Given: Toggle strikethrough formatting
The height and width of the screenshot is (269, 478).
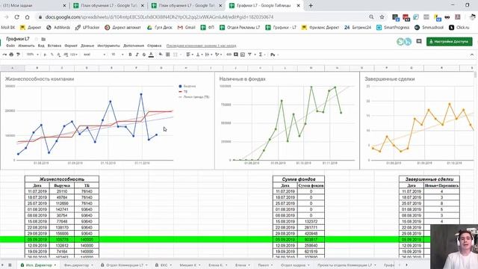Looking at the screenshot, I should click(x=144, y=55).
